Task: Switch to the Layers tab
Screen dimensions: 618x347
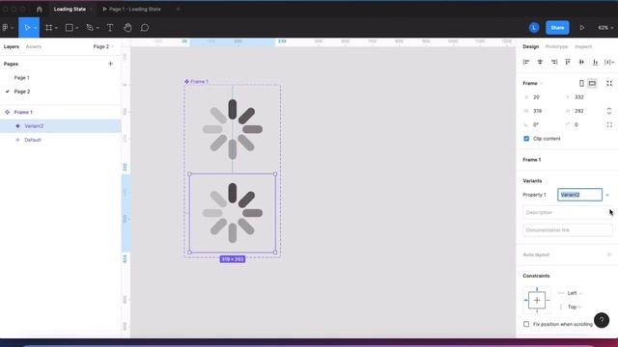Action: 12,46
